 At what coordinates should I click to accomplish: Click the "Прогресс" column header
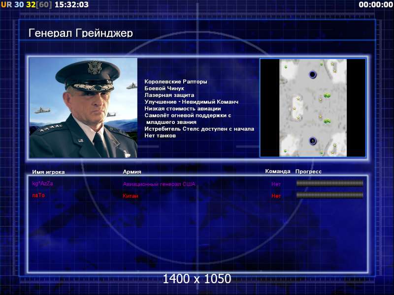[308, 172]
